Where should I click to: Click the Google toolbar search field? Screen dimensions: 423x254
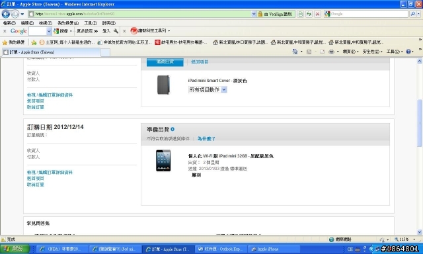(x=38, y=31)
